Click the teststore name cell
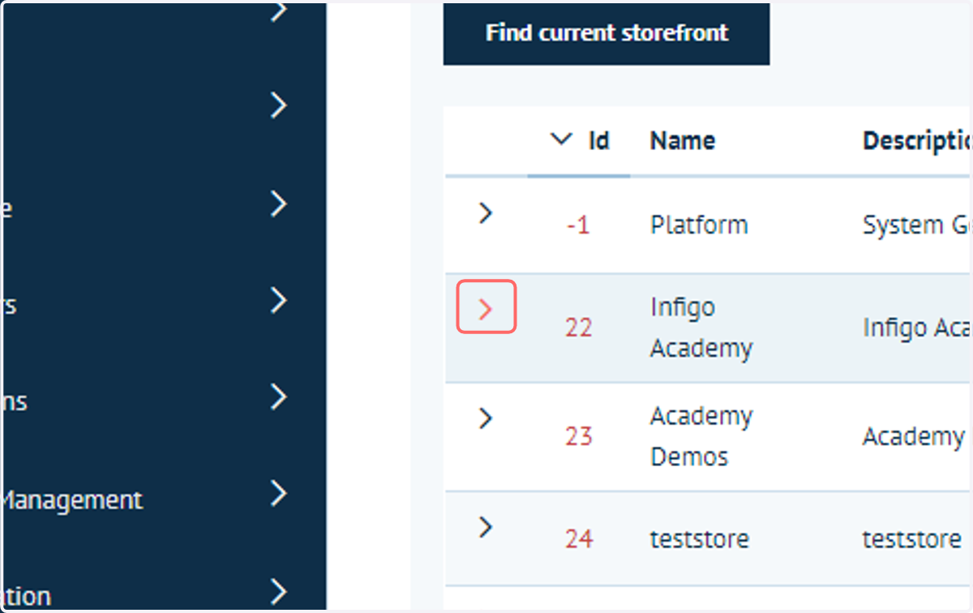973x613 pixels. tap(700, 538)
